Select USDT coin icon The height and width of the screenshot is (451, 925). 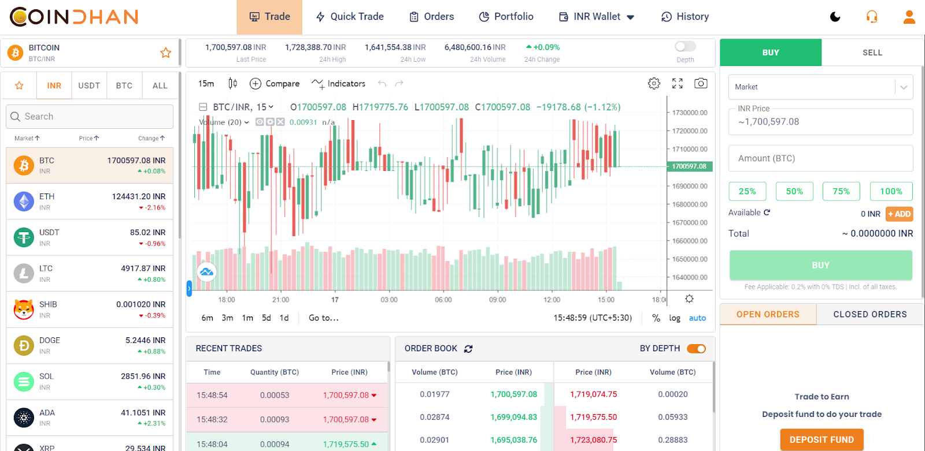24,237
